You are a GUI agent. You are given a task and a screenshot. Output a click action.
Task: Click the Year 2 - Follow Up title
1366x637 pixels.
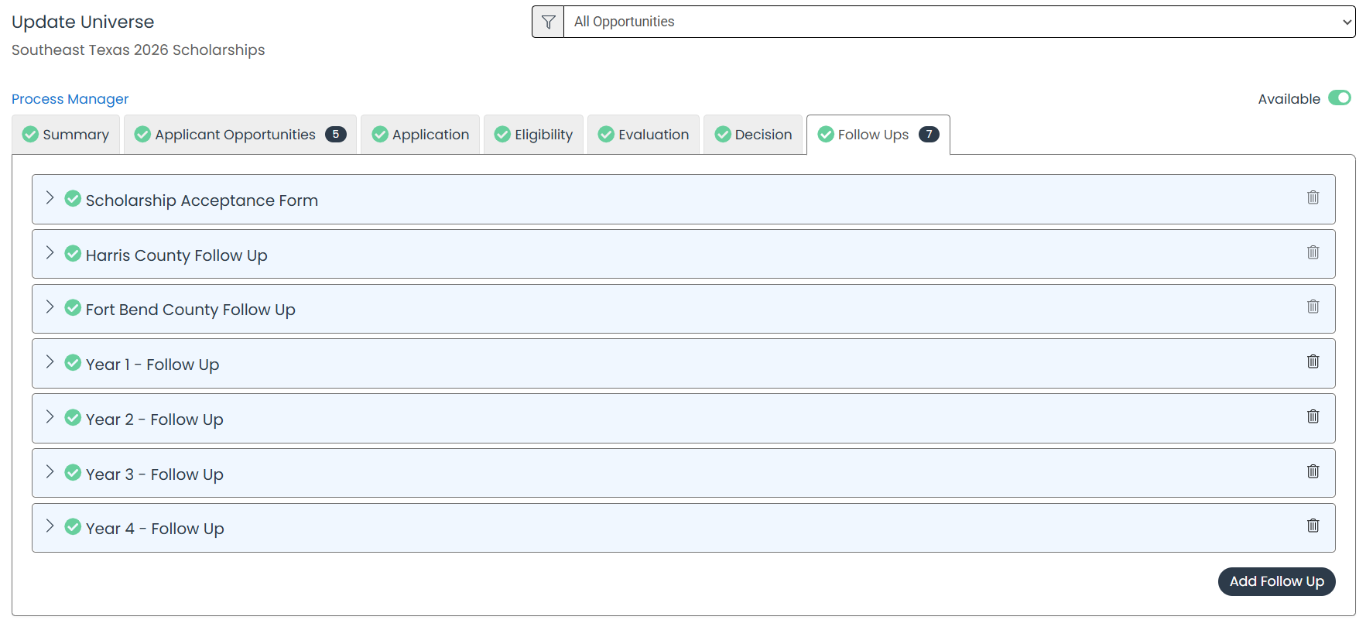pyautogui.click(x=155, y=420)
